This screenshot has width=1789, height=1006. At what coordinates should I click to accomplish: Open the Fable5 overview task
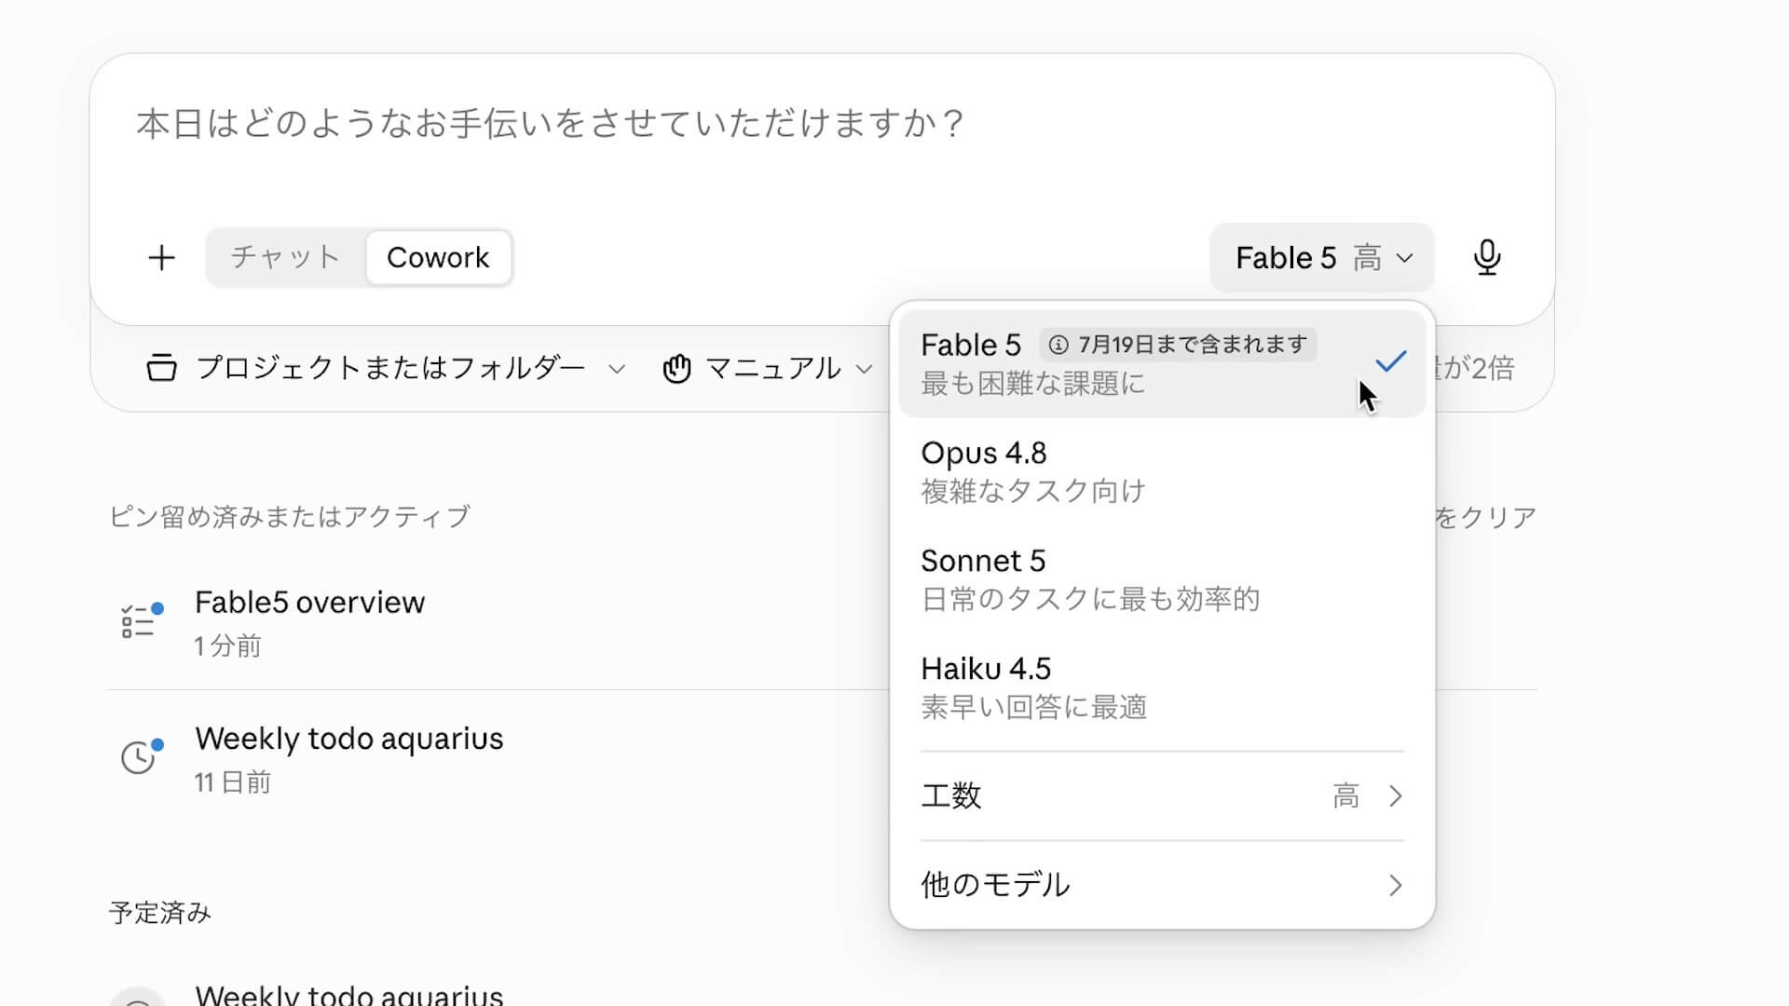point(822,622)
